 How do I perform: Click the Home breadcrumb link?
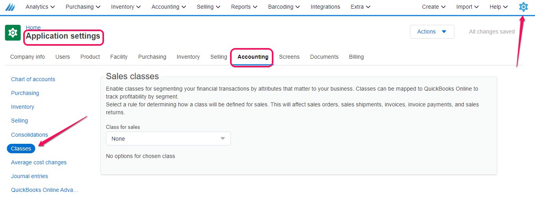pos(33,28)
